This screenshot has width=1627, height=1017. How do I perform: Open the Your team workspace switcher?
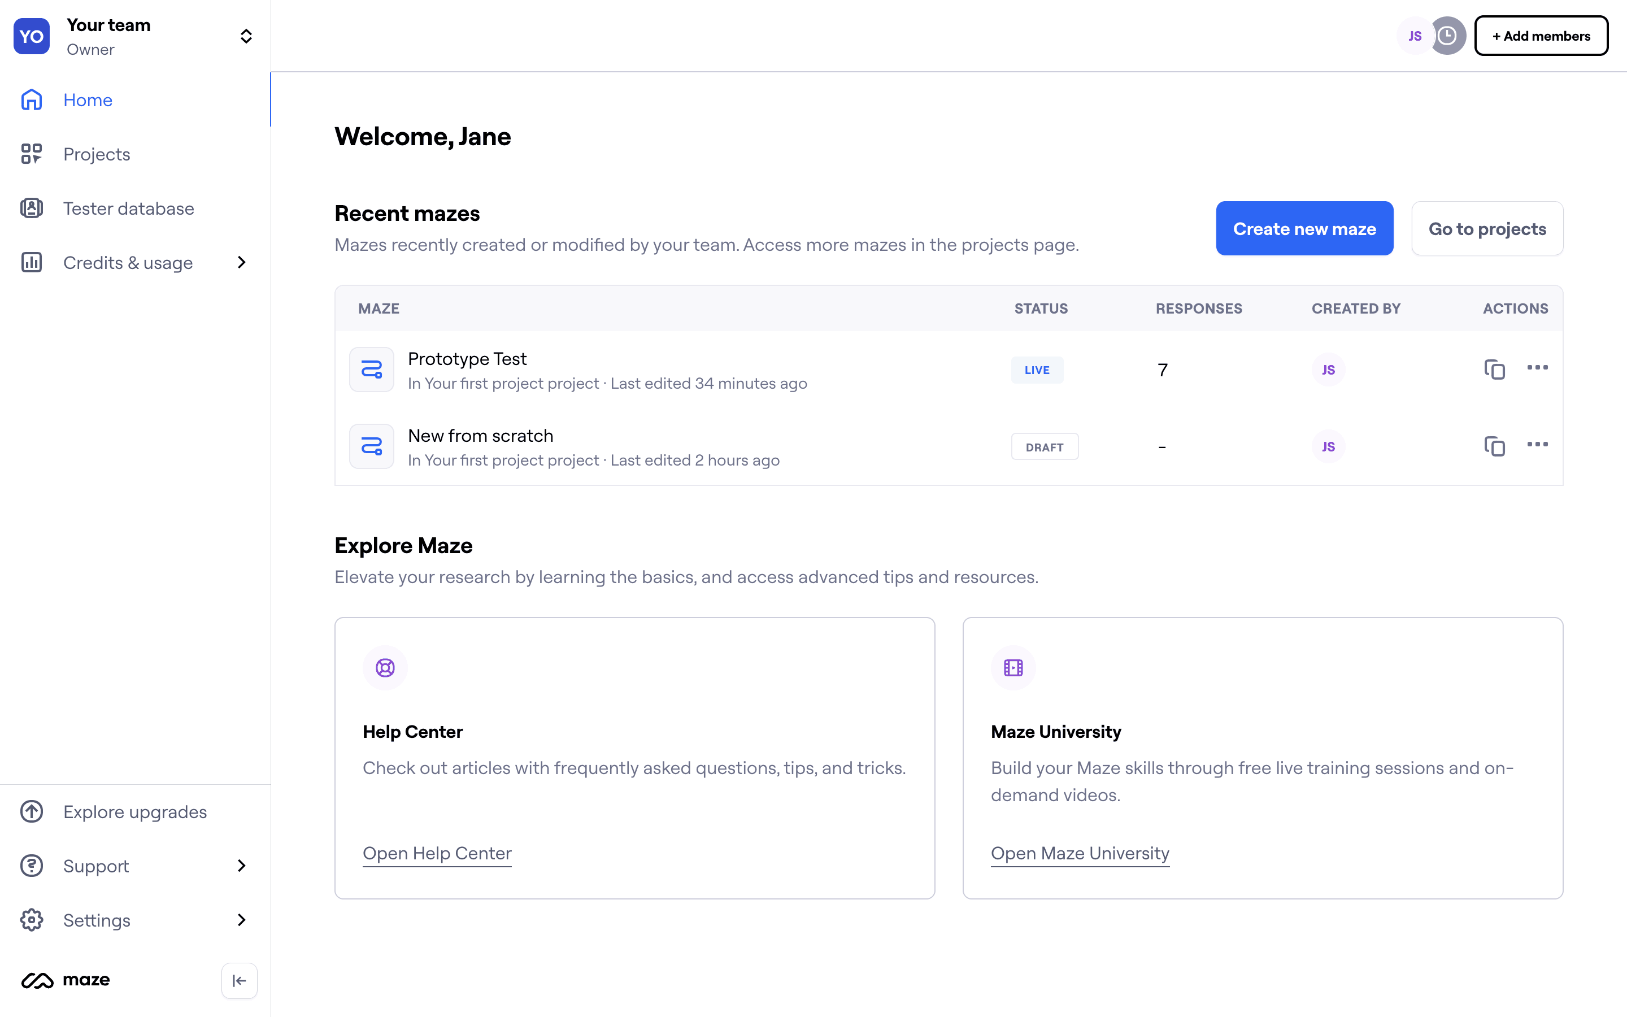click(x=246, y=36)
